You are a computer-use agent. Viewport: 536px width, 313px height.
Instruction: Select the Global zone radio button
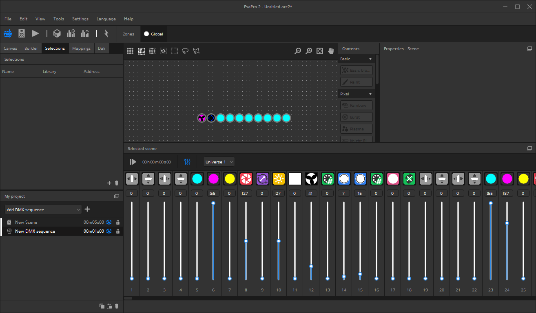click(146, 34)
